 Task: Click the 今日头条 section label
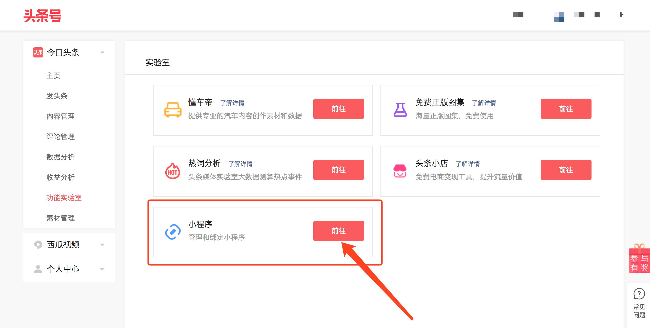pyautogui.click(x=63, y=52)
